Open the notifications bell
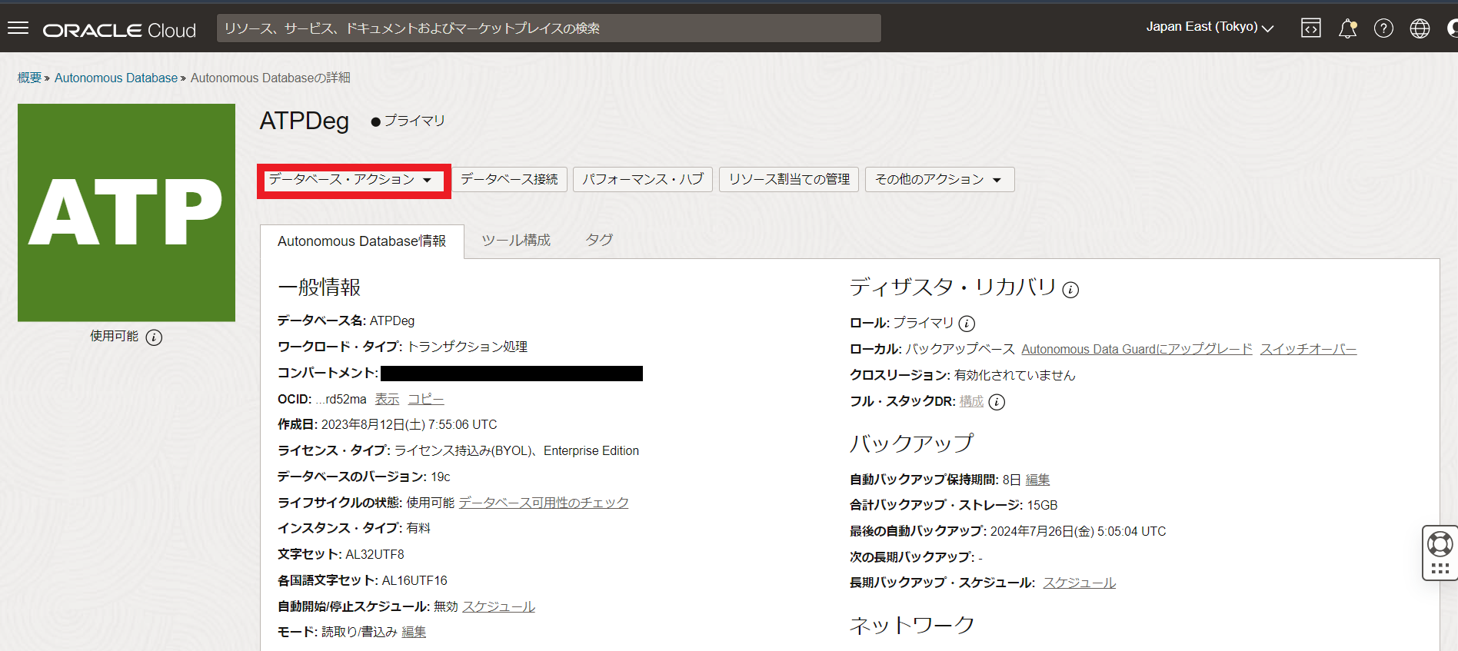Viewport: 1458px width, 651px height. click(x=1347, y=28)
